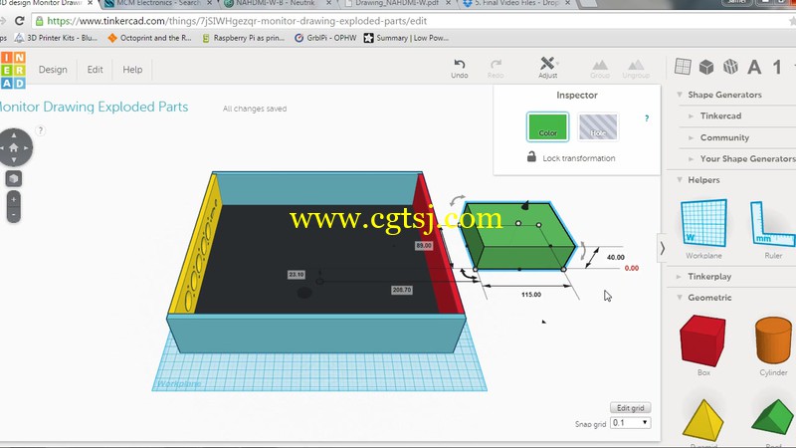Screen dimensions: 796x448
Task: Set shape to Hole
Action: (598, 126)
